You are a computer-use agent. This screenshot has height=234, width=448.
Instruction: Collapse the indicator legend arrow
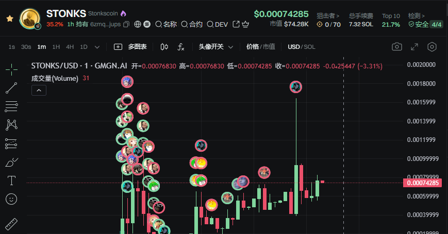click(39, 91)
